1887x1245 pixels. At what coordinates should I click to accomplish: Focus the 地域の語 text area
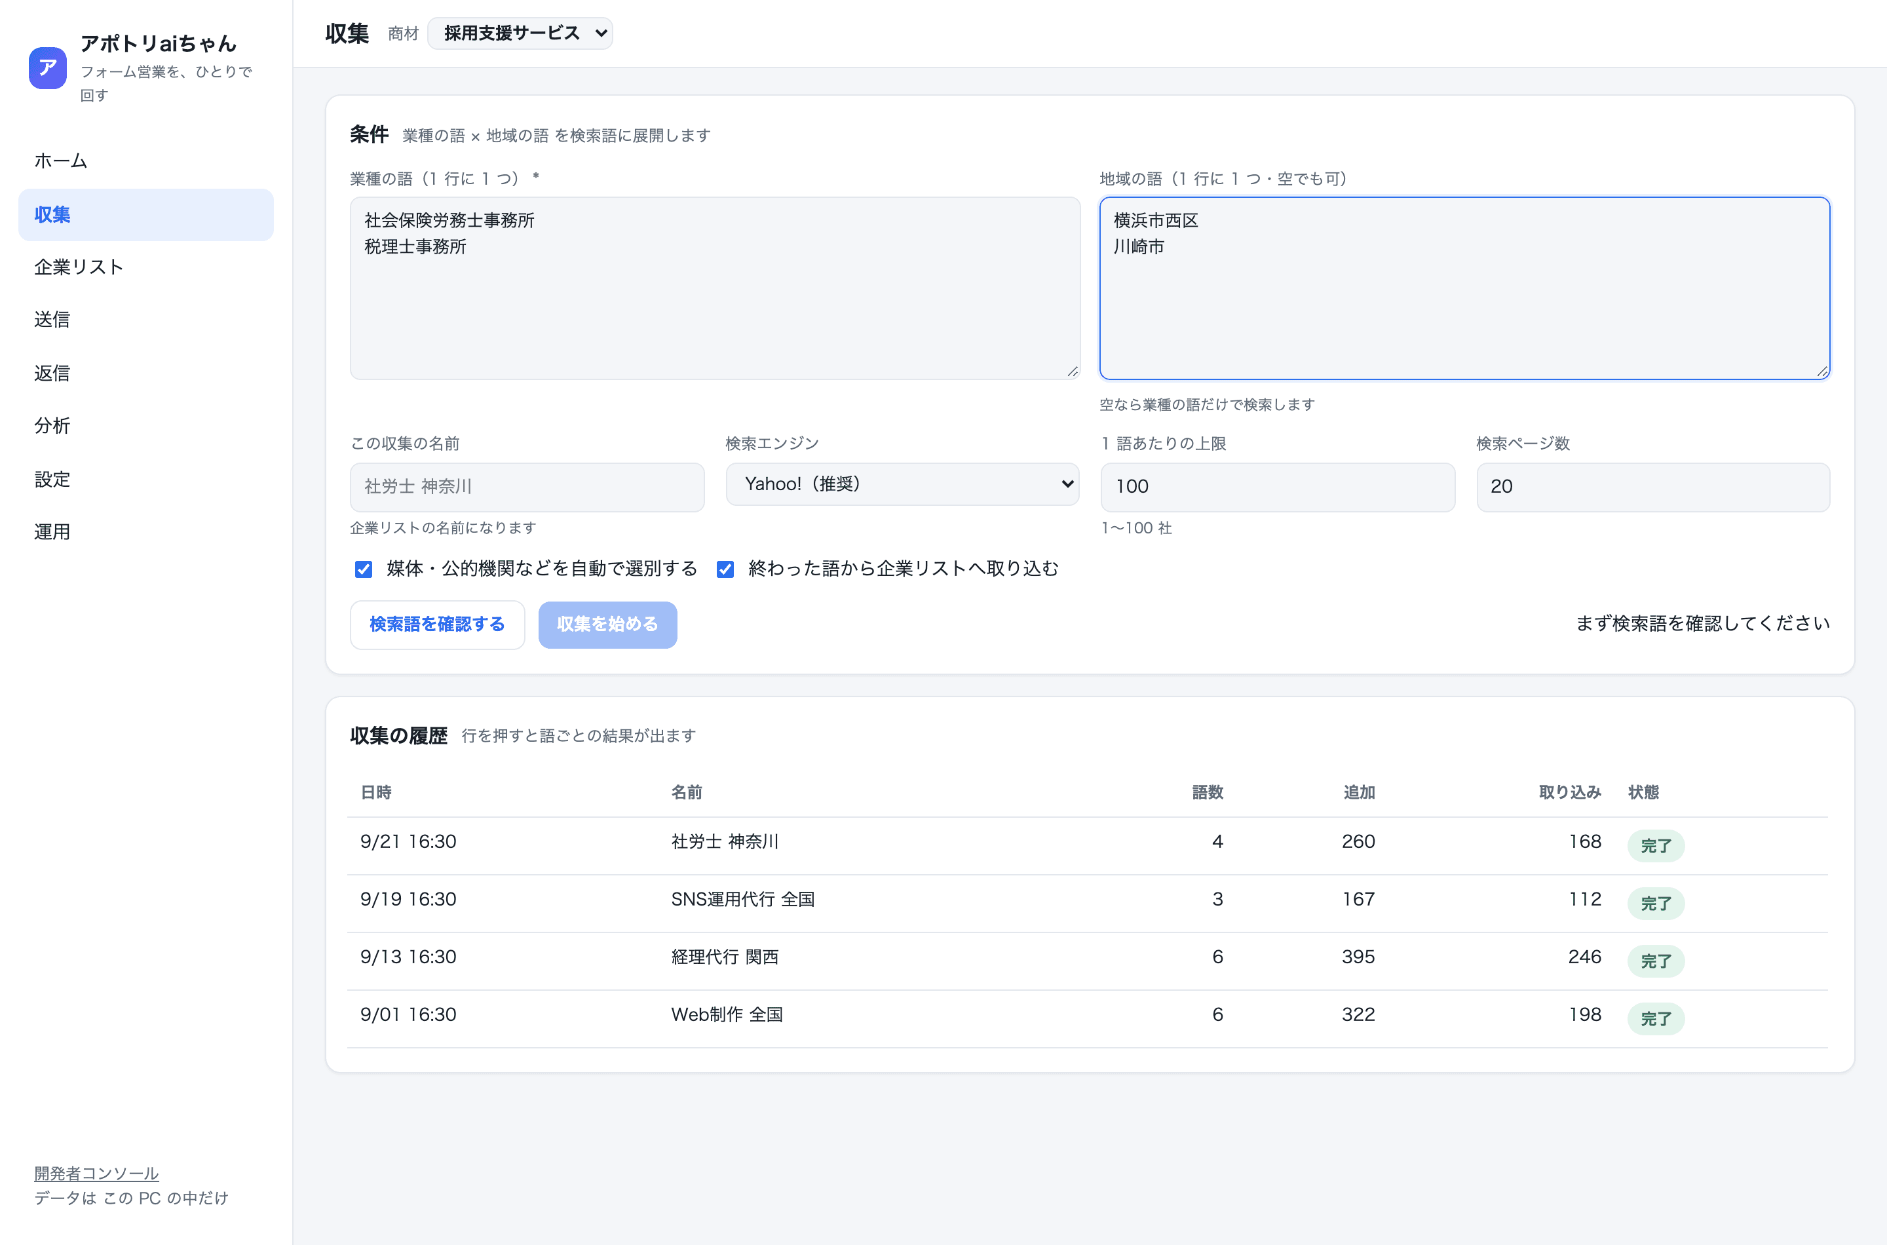point(1464,288)
